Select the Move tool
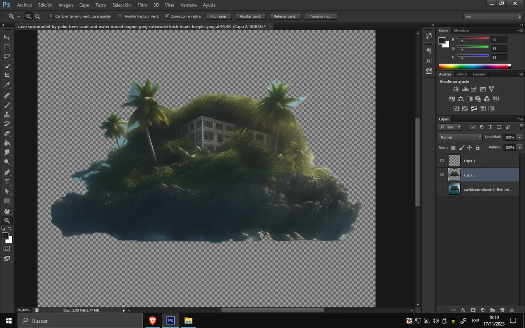Screen dimensions: 525x328 click(7, 37)
